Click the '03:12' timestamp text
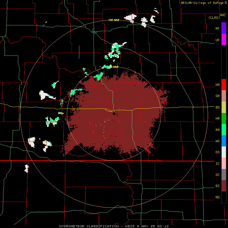 [x=163, y=226]
